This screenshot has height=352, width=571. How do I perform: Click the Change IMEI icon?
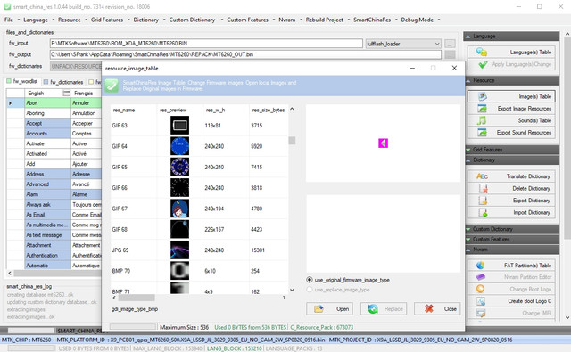481,313
